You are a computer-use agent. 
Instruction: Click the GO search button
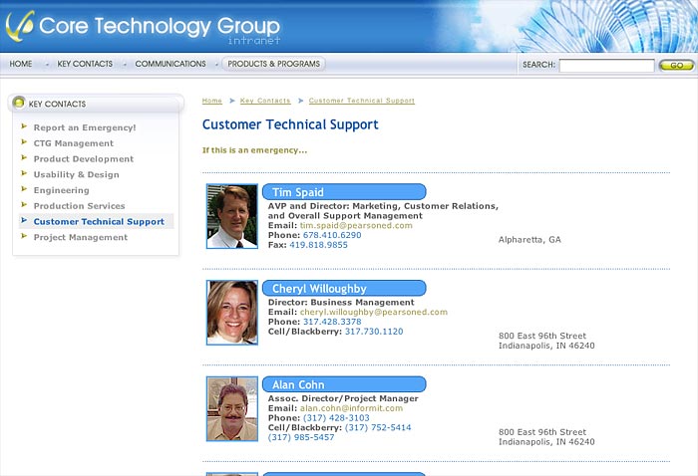(x=676, y=66)
